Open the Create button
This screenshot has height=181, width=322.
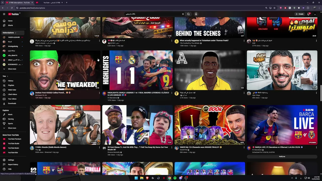pyautogui.click(x=299, y=14)
